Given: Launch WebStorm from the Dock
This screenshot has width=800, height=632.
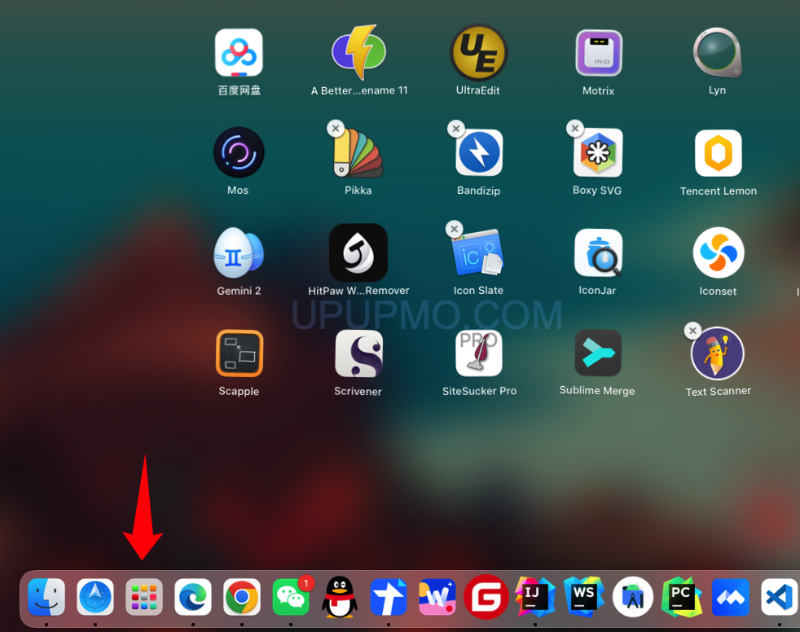Looking at the screenshot, I should pyautogui.click(x=583, y=597).
